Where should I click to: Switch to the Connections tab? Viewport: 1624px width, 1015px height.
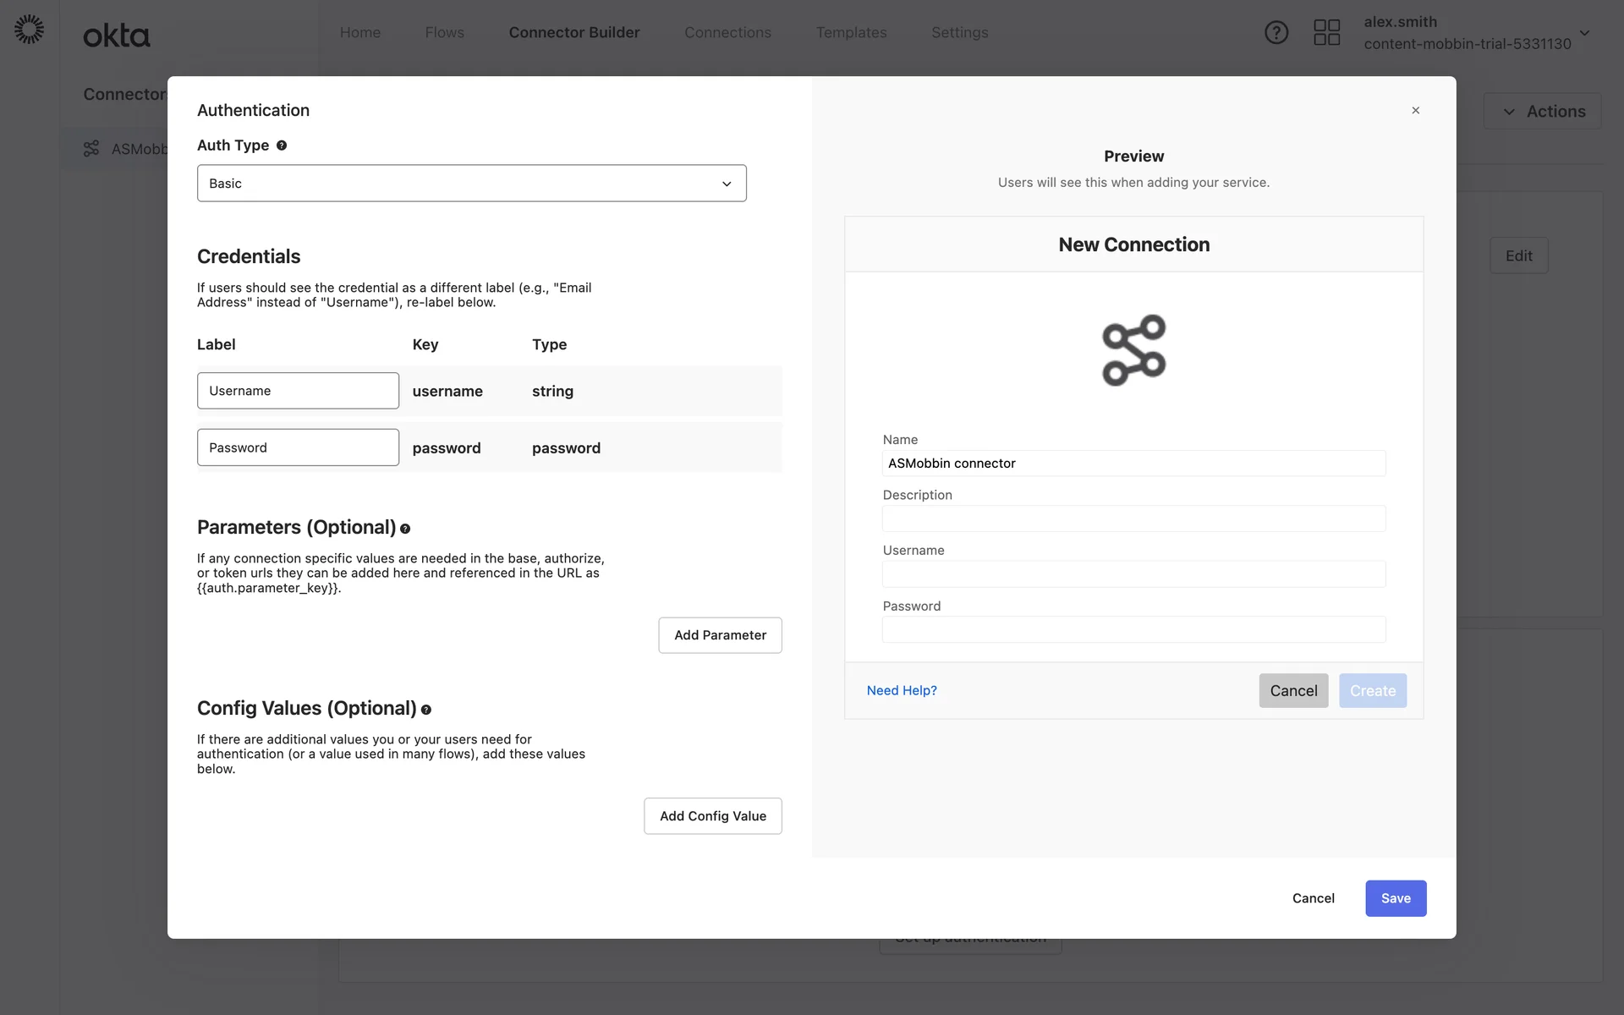(x=727, y=32)
